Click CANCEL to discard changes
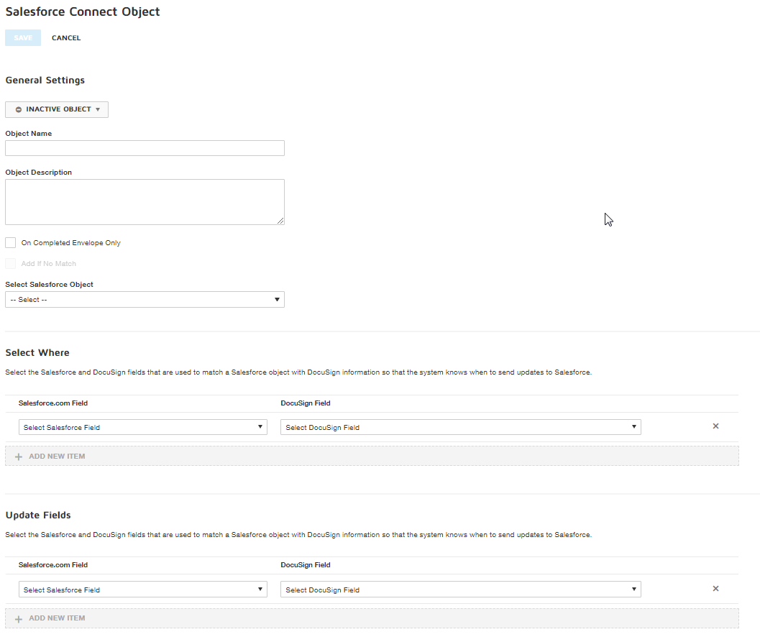The image size is (760, 637). (x=66, y=37)
